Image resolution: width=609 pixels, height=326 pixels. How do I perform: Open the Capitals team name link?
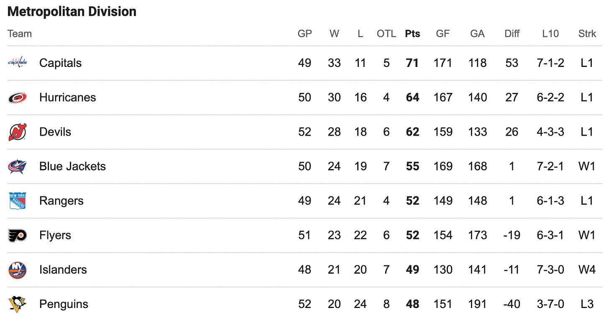point(60,63)
